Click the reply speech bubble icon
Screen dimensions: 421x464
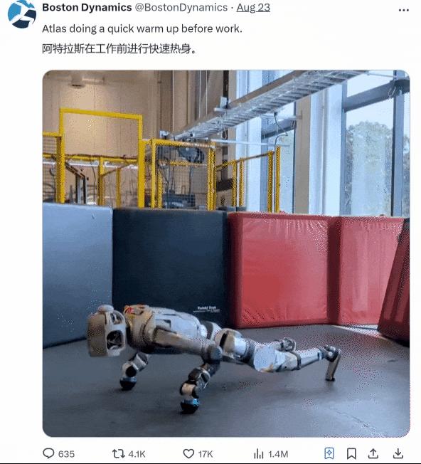[49, 453]
